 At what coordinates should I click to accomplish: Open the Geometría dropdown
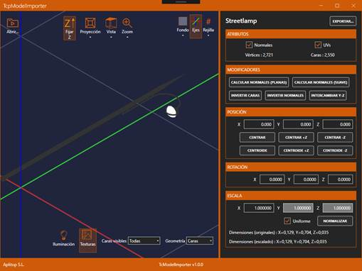point(200,240)
